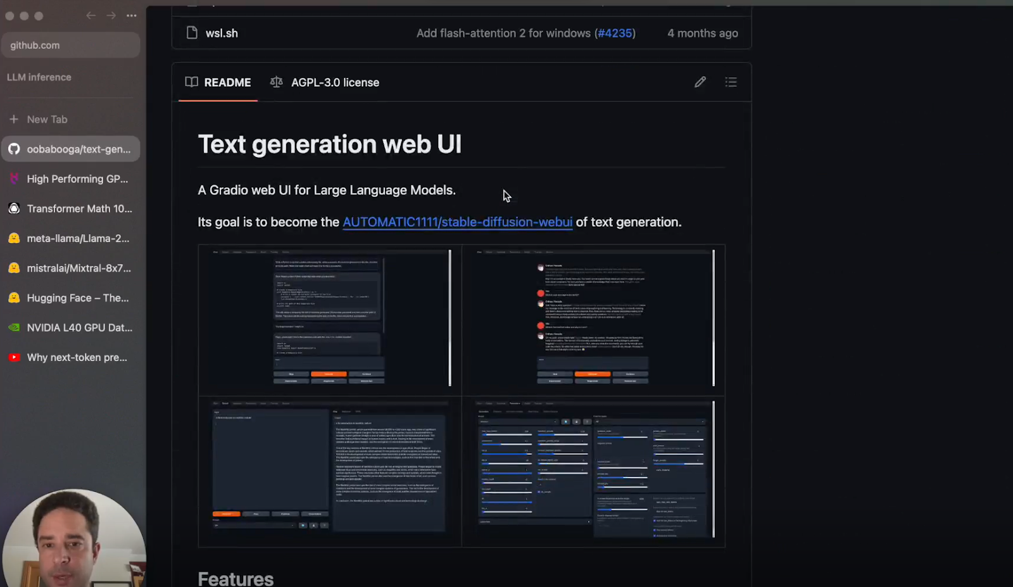Switch to Why next-token pre... YouTube tab
The image size is (1013, 587).
70,358
